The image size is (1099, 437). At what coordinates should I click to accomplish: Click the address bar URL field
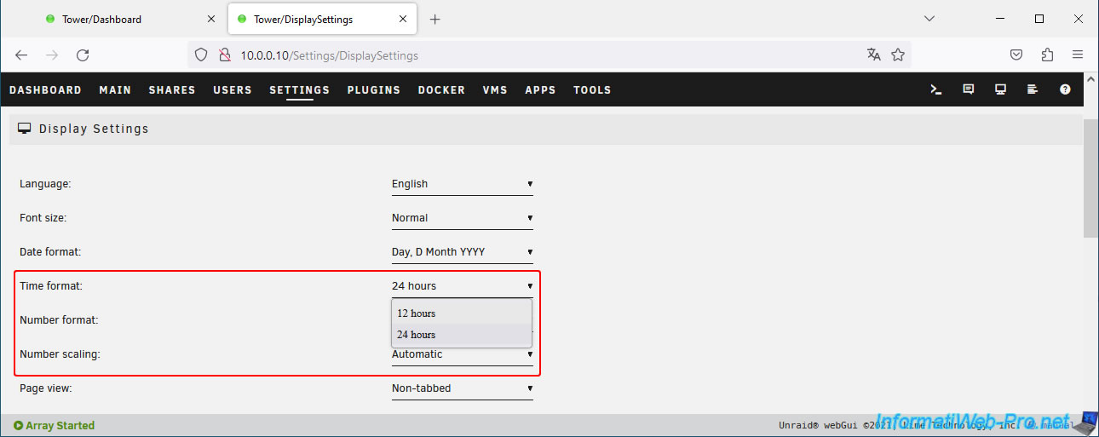tap(545, 55)
